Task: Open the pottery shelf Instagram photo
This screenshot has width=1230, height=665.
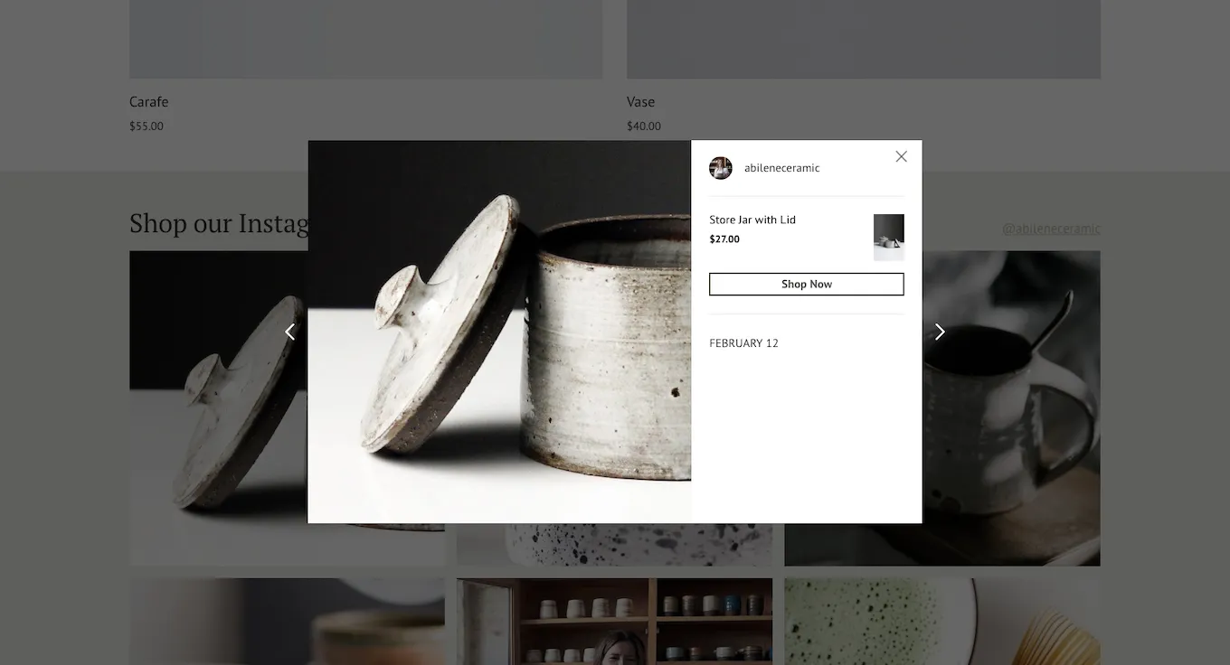Action: point(615,623)
